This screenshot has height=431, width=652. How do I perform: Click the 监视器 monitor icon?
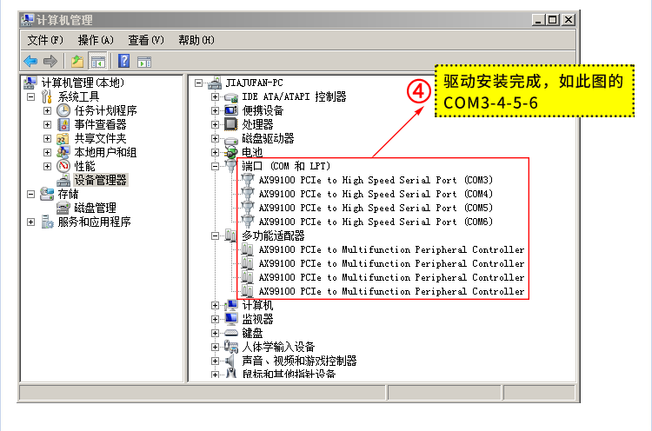231,319
